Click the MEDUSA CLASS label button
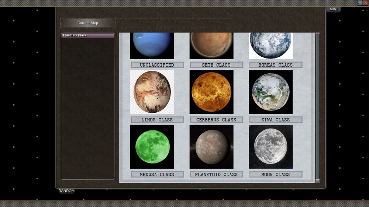This screenshot has height=207, width=369. pos(157,174)
